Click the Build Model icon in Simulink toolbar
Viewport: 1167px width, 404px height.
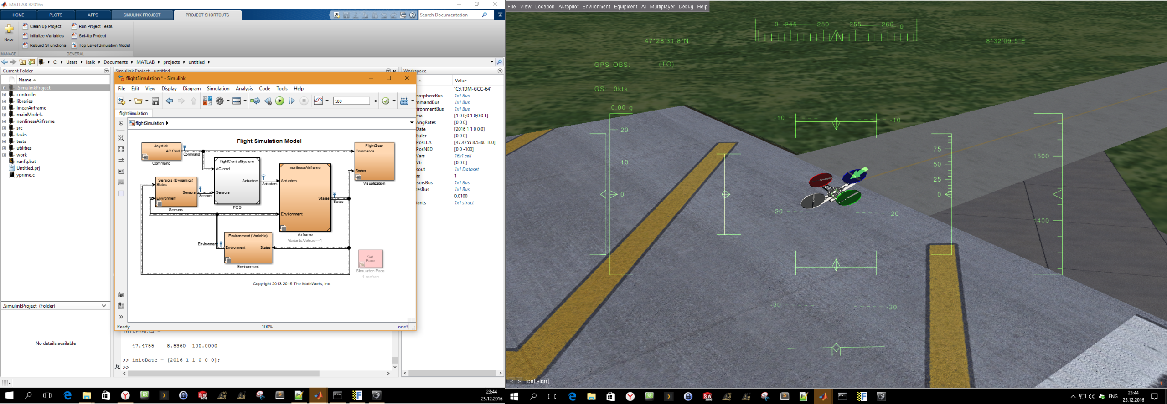tap(404, 101)
